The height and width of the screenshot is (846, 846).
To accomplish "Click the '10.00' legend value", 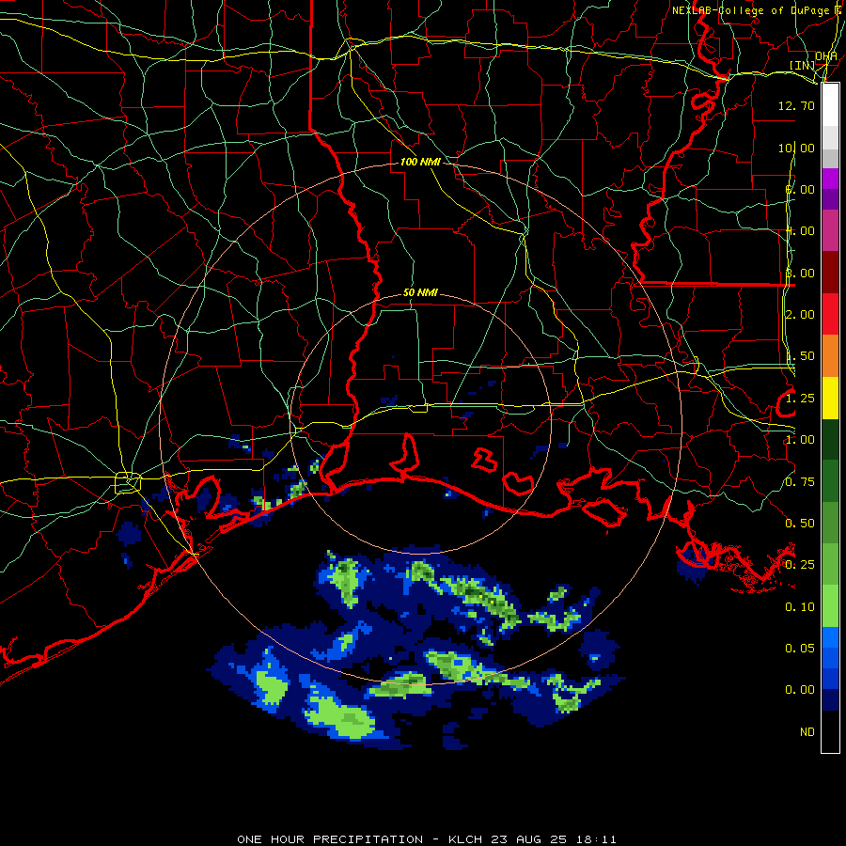I will tap(796, 148).
